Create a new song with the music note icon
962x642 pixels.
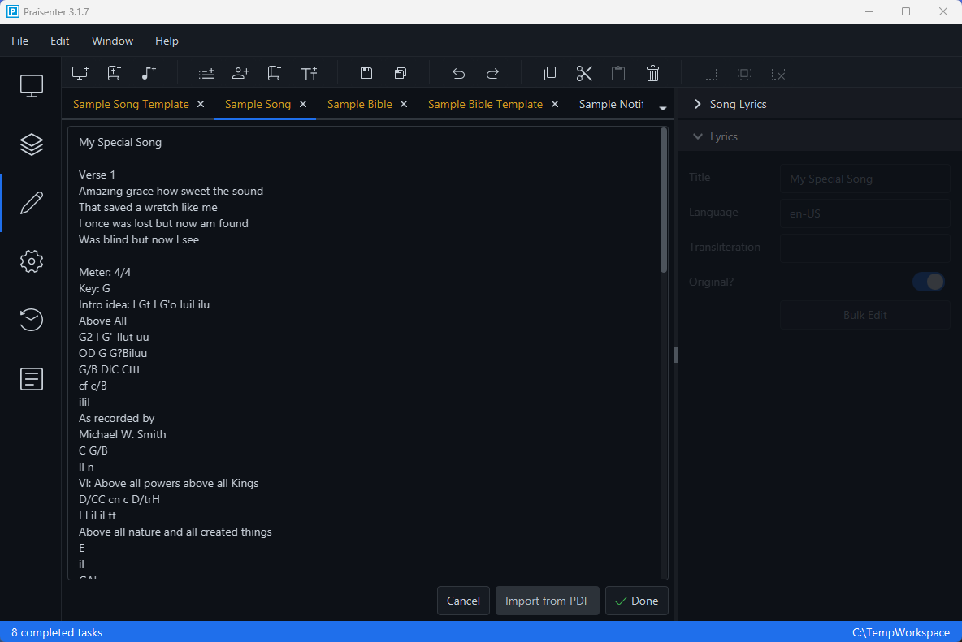147,72
